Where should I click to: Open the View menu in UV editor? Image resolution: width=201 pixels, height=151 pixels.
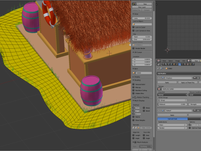[164, 61]
